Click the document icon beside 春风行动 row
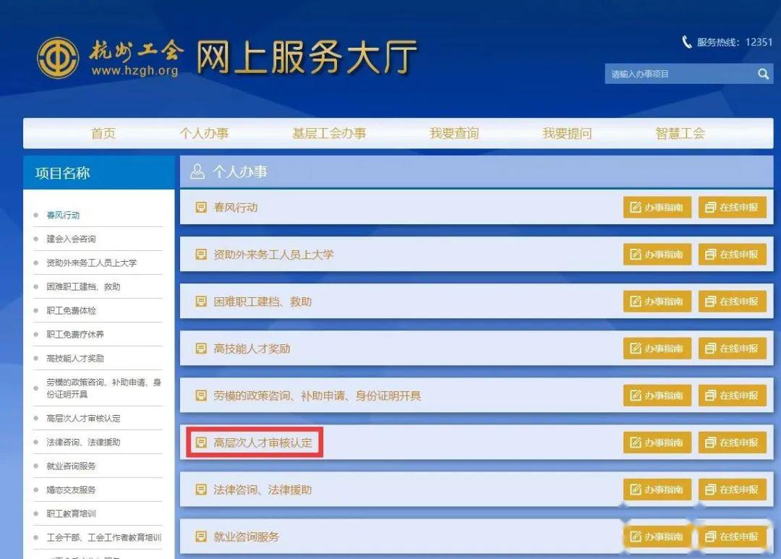Viewport: 781px width, 559px height. click(201, 208)
